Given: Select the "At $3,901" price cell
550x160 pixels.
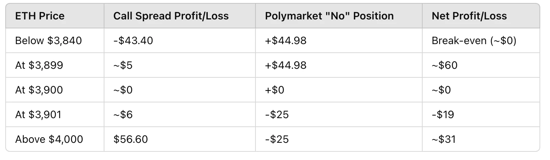Looking at the screenshot, I should coord(38,114).
